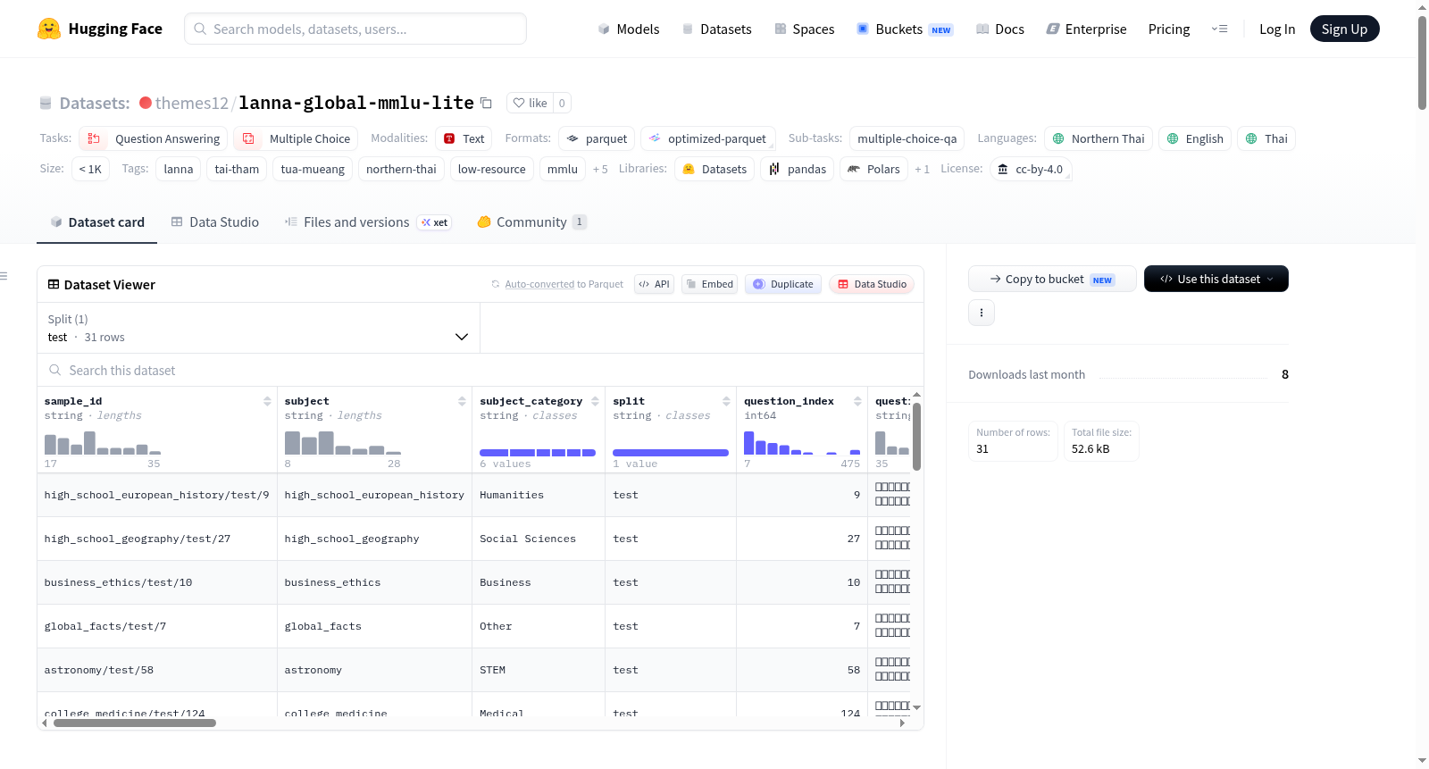The height and width of the screenshot is (769, 1429).
Task: Select the low-resource tag
Action: click(492, 169)
